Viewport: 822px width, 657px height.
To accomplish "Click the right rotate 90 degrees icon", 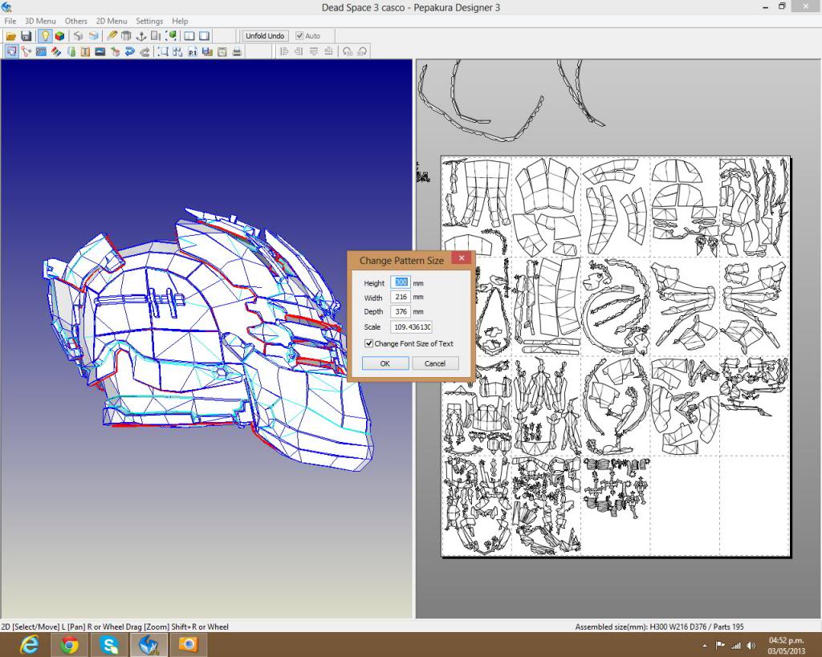I will pyautogui.click(x=362, y=51).
